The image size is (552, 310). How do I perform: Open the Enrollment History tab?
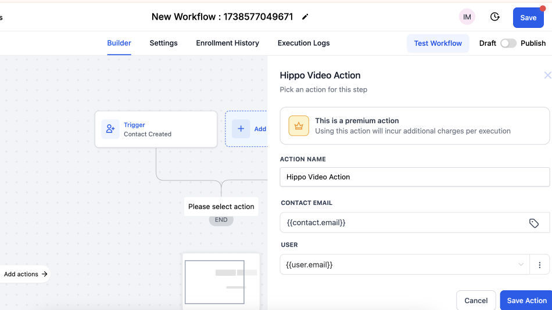coord(227,43)
